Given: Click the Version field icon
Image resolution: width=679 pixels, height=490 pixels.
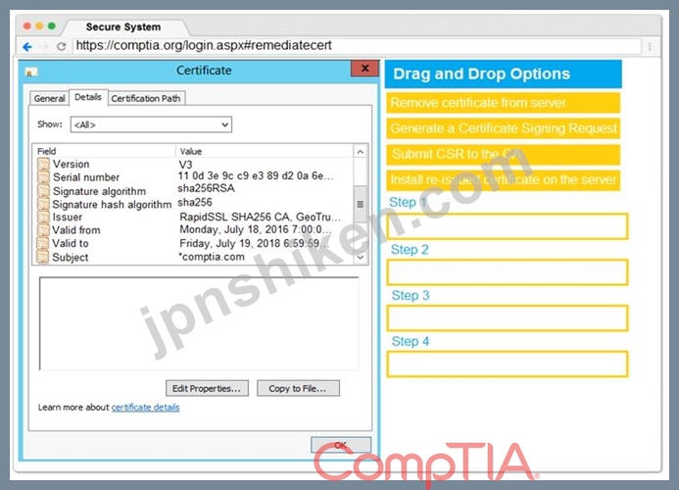Looking at the screenshot, I should click(x=43, y=164).
